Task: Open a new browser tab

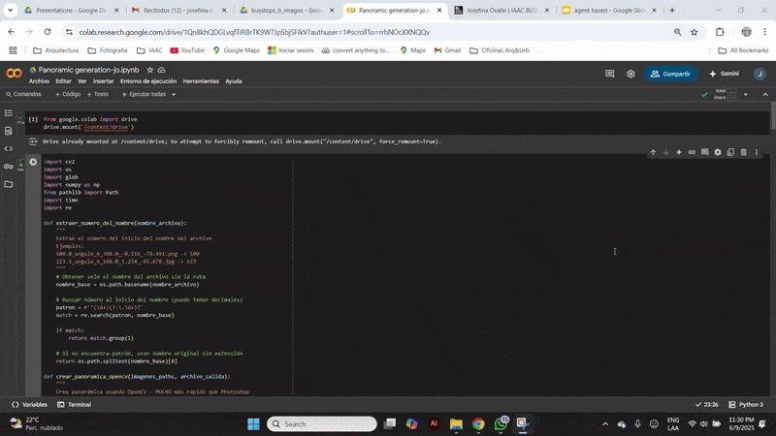Action: point(672,10)
